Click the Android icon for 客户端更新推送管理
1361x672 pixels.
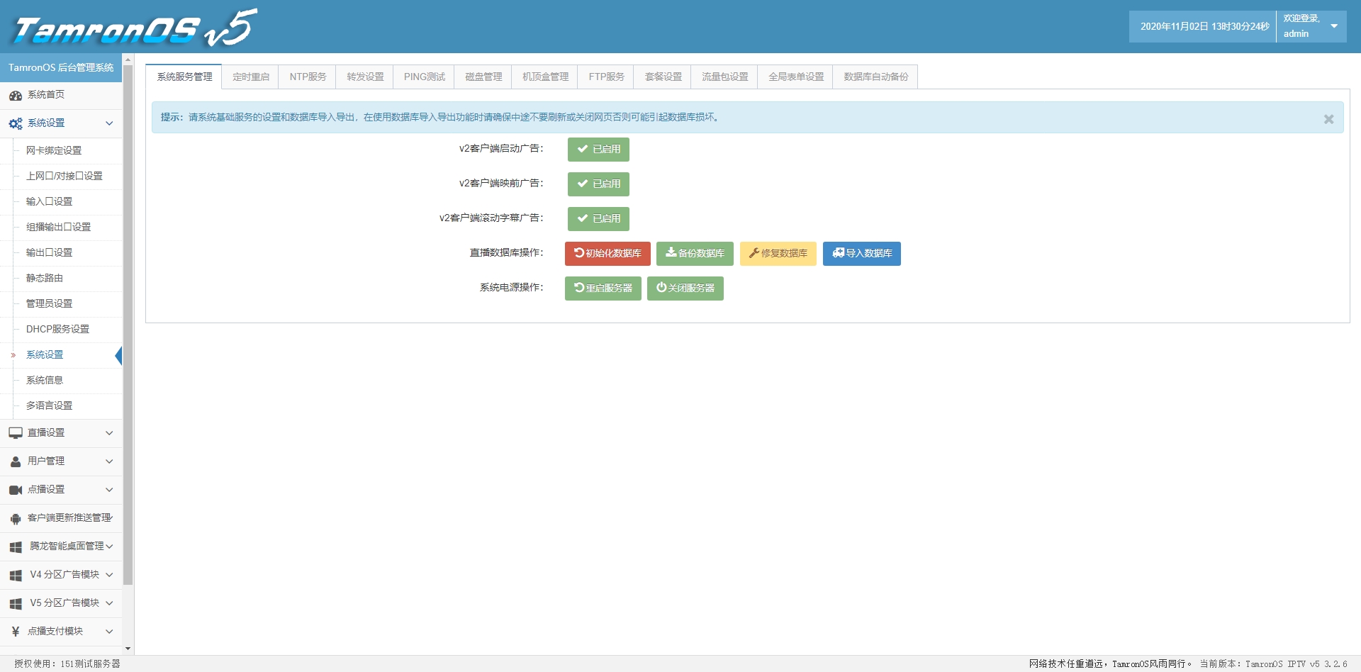coord(16,519)
